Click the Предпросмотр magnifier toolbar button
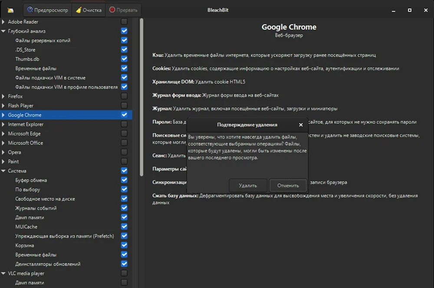The image size is (434, 288). (x=48, y=10)
